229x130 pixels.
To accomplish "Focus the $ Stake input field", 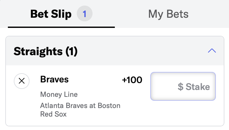I will coord(183,86).
